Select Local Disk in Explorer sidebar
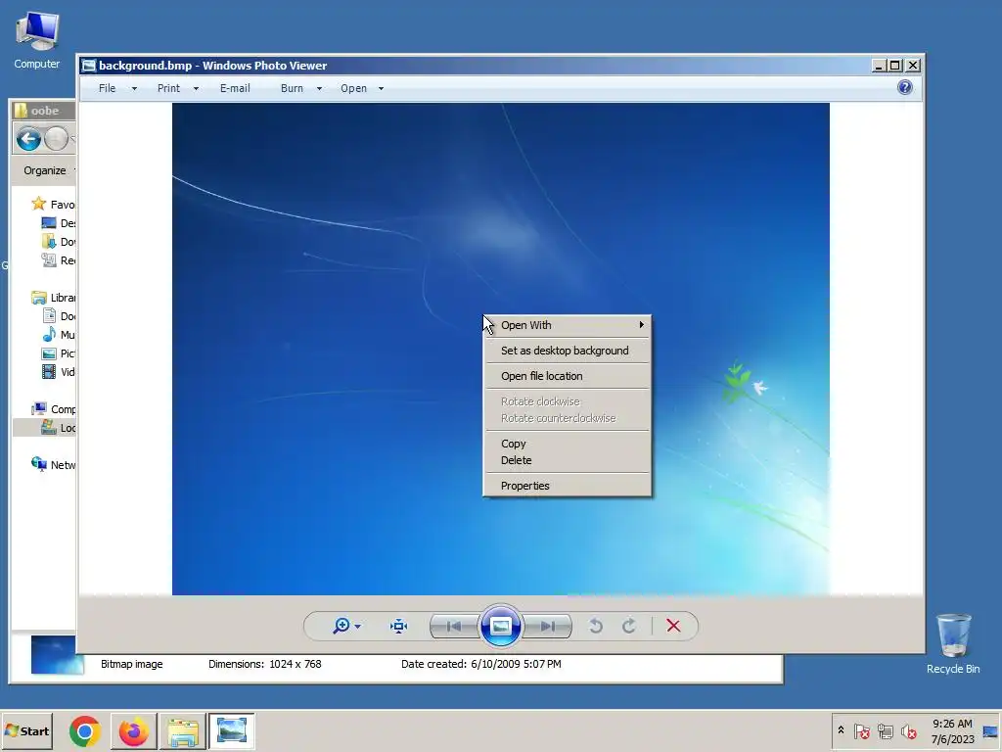 coord(49,427)
